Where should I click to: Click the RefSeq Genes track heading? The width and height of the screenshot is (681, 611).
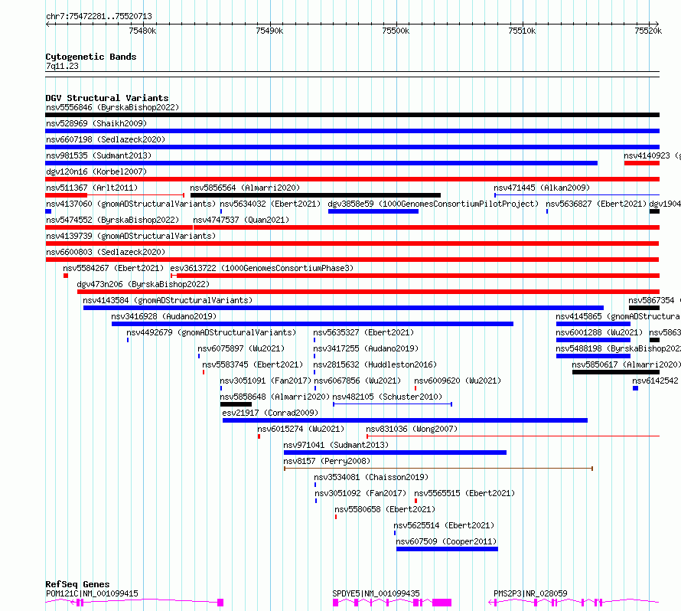(x=77, y=584)
